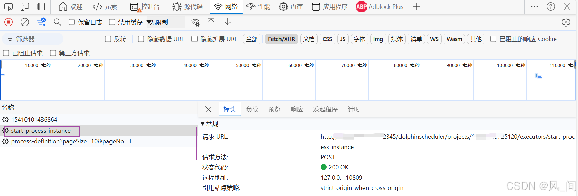Check the 禁用缓存 checkbox
Screen dimensions: 578x196
(x=112, y=22)
